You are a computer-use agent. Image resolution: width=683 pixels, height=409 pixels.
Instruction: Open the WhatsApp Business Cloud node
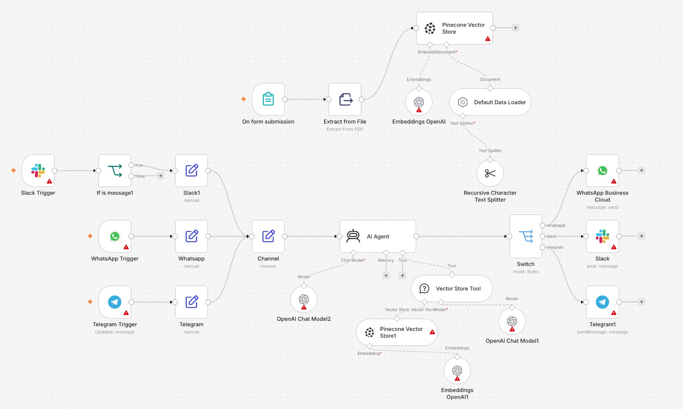pos(602,170)
